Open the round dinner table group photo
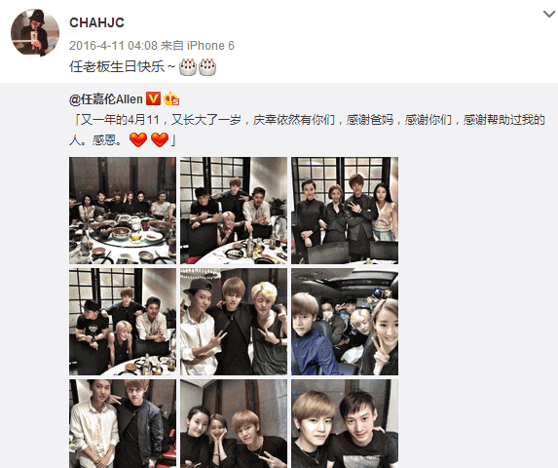 (123, 211)
